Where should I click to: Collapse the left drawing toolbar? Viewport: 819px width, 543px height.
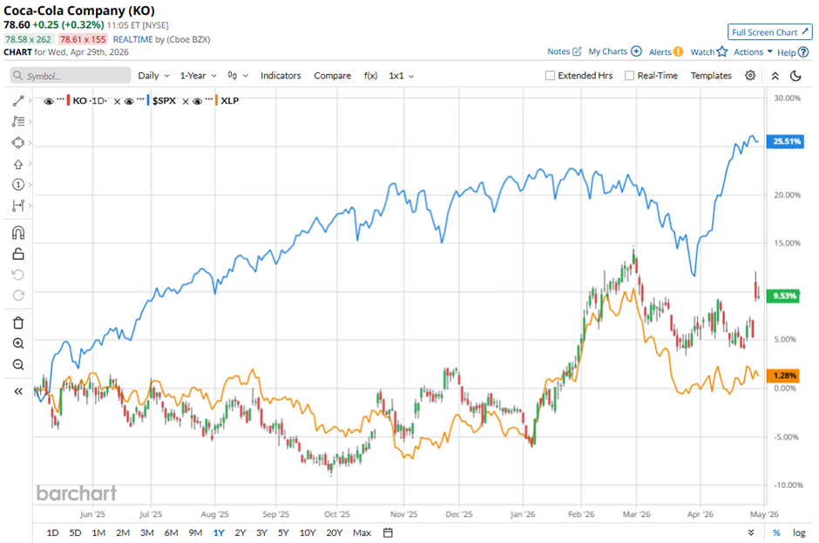(x=18, y=391)
